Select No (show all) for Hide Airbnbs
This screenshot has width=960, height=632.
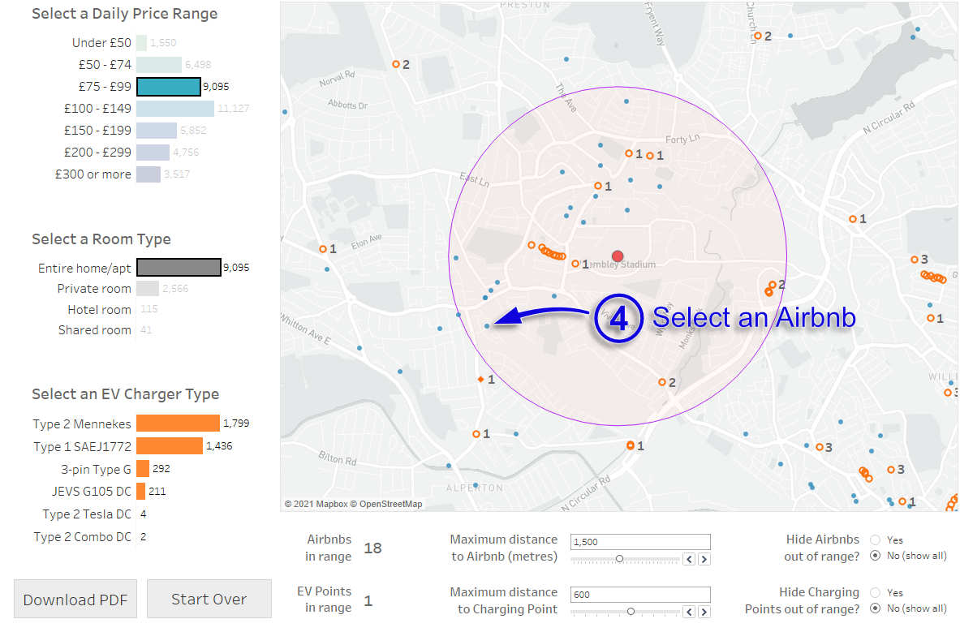click(875, 556)
